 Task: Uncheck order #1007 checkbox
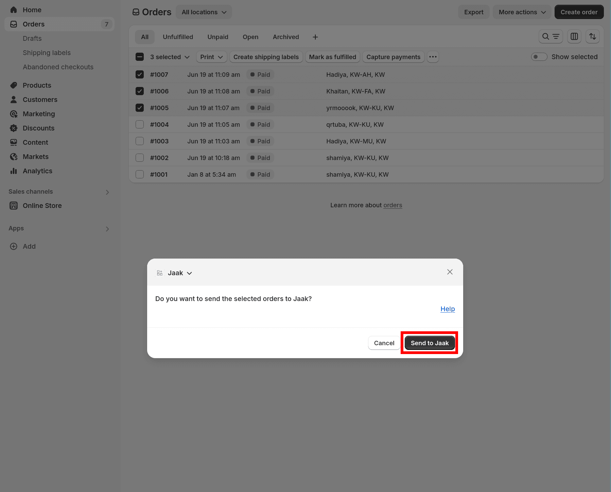[x=140, y=74]
